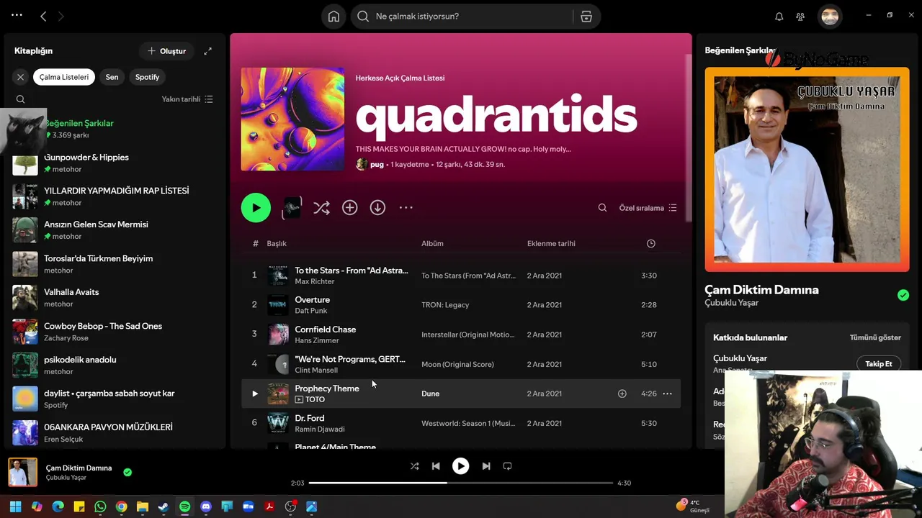The height and width of the screenshot is (518, 922).
Task: Click the quadrantids playlist cover art
Action: tap(292, 119)
